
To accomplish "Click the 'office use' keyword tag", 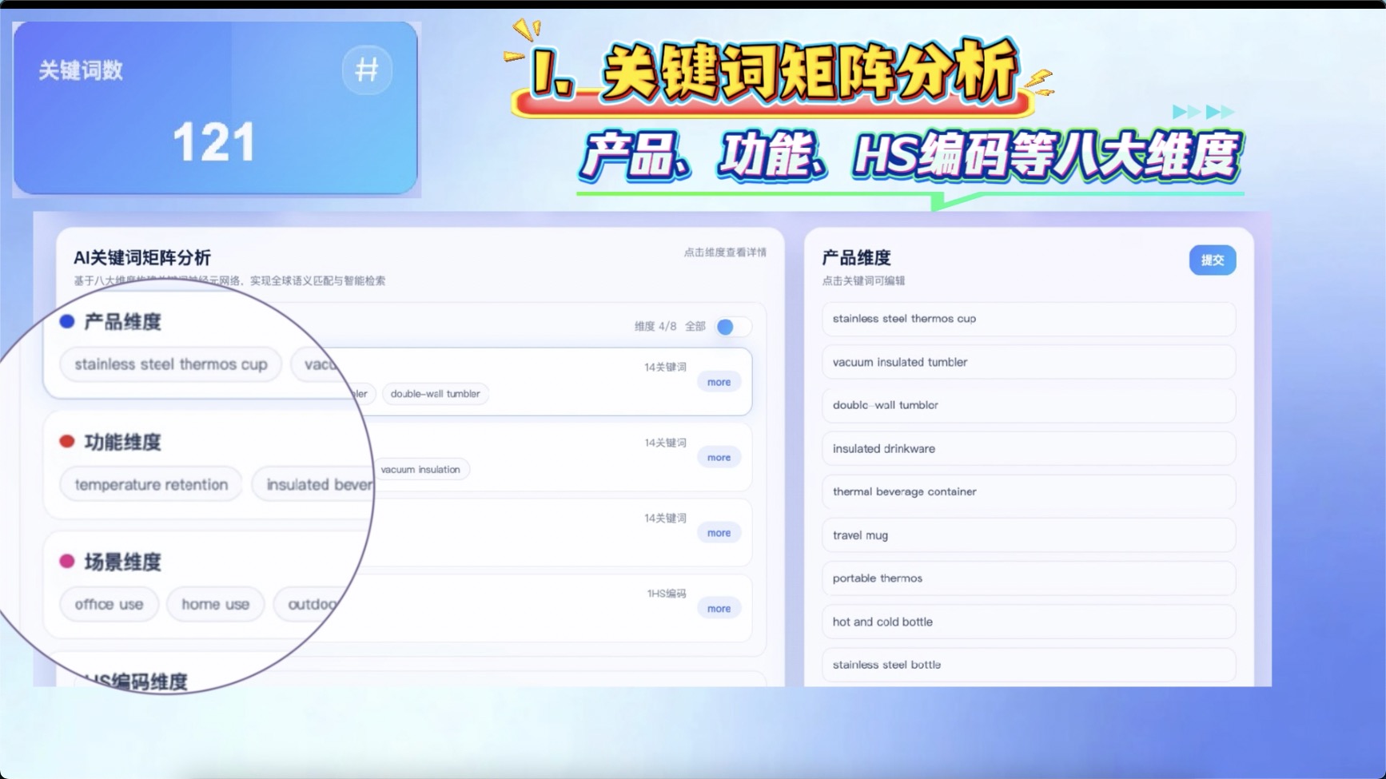I will pos(109,605).
